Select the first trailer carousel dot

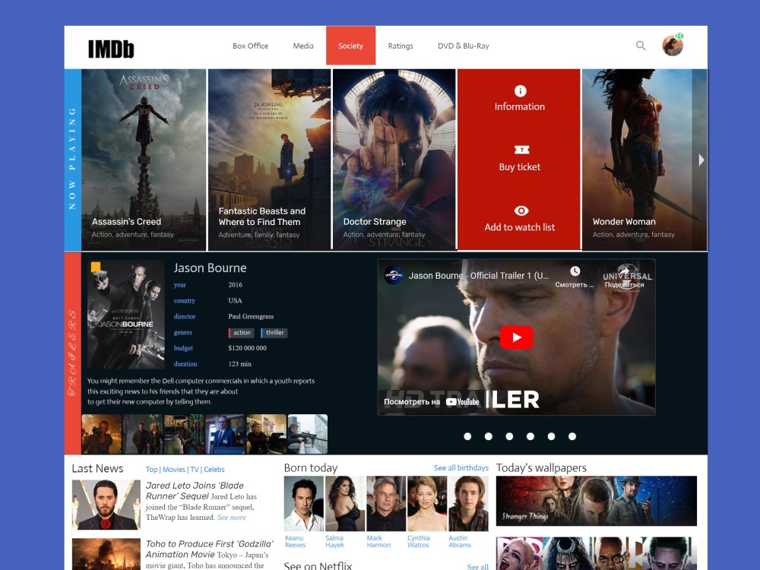point(467,436)
